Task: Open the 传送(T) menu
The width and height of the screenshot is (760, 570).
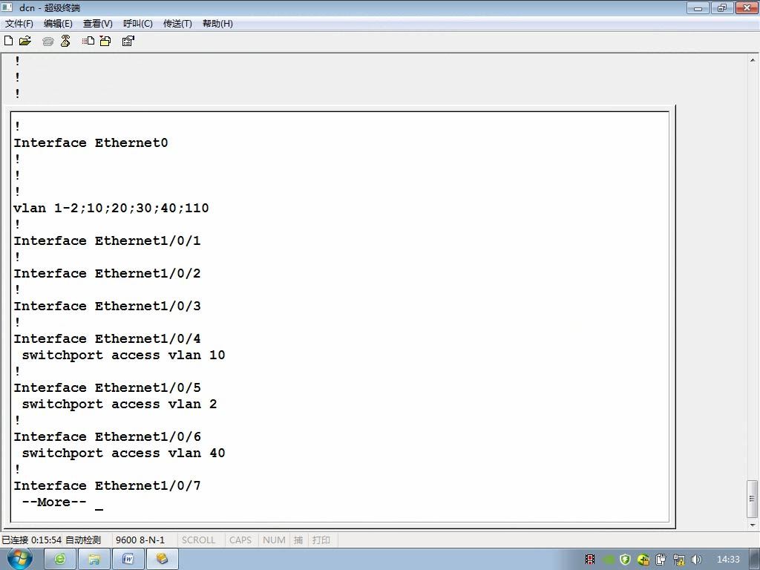Action: 177,23
